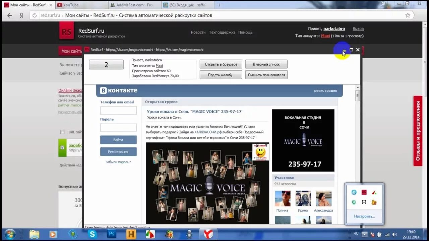Click the RU language indicator

coord(356,233)
